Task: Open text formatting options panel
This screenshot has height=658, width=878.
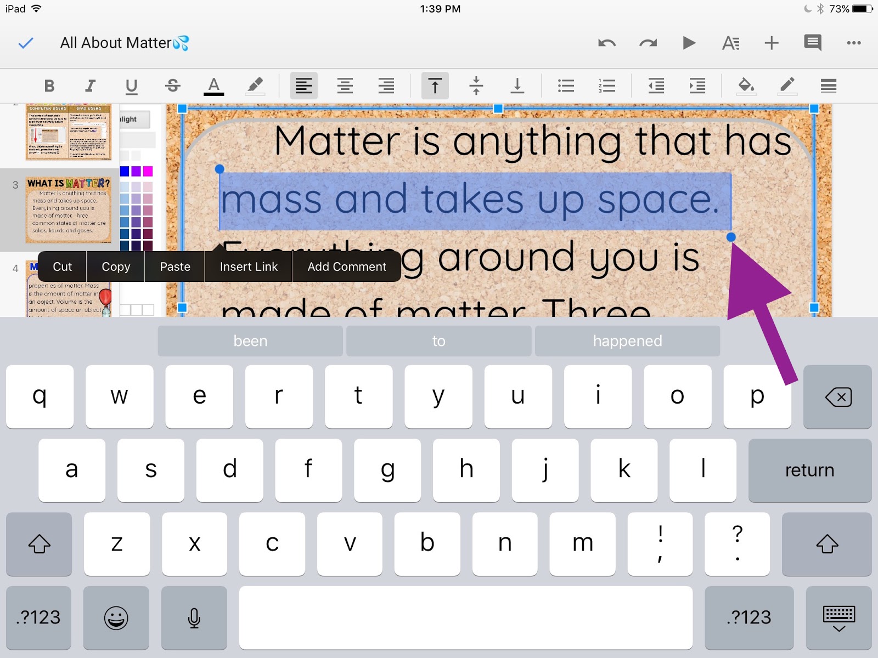Action: coord(730,43)
